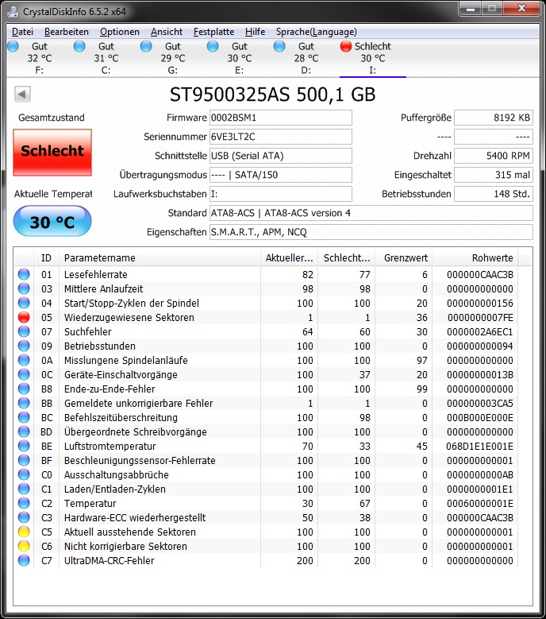Click the Schlecht... table column header
This screenshot has height=619, width=546.
point(347,257)
